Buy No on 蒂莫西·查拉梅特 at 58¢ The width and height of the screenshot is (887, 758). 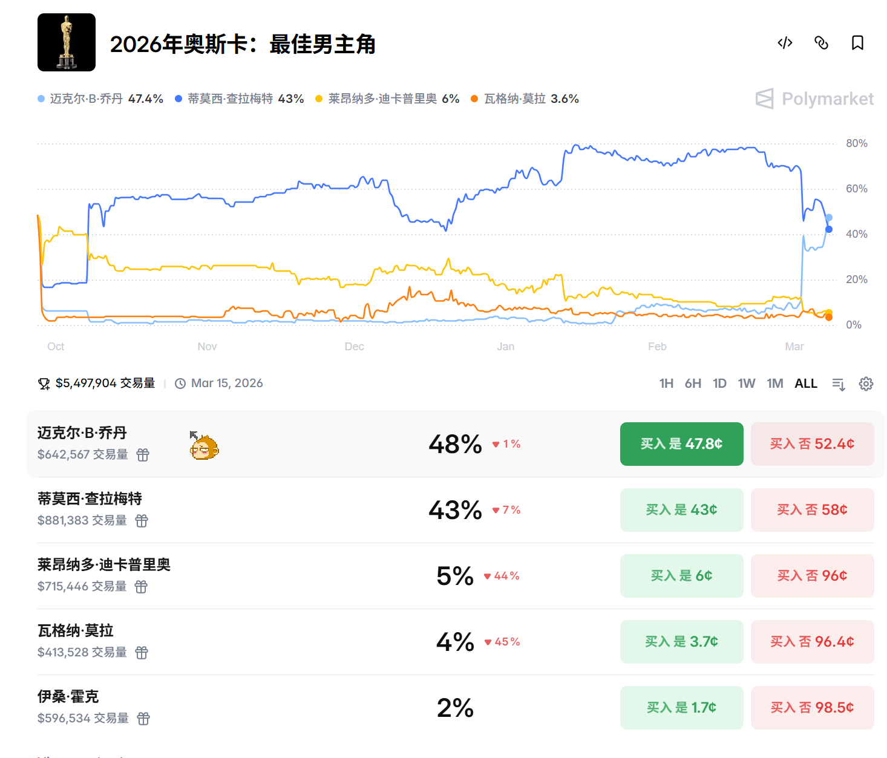[812, 510]
